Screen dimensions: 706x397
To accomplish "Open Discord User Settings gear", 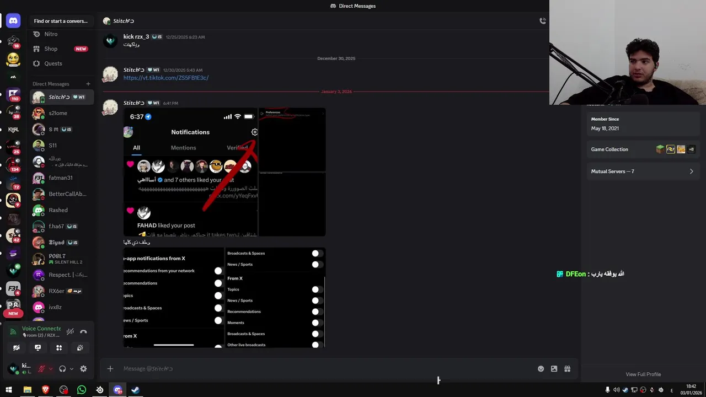I will (83, 369).
